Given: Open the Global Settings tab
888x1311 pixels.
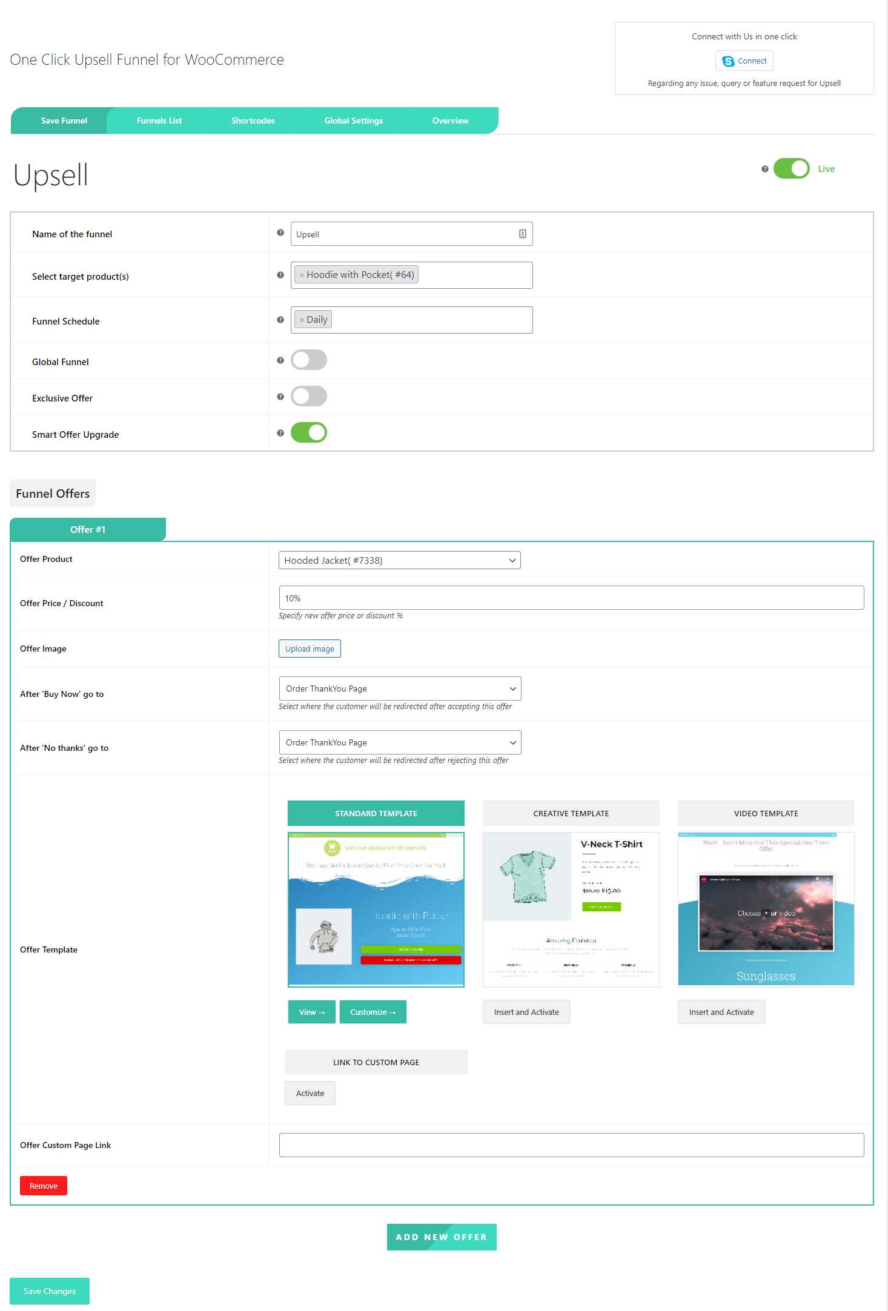Looking at the screenshot, I should (x=354, y=121).
